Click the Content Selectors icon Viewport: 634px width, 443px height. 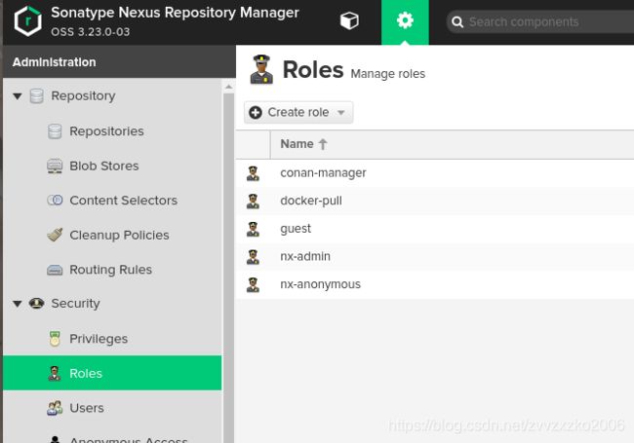(55, 201)
